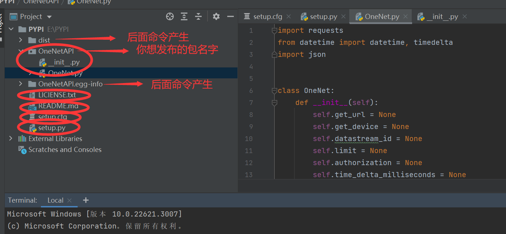Expand External Libraries node

click(x=11, y=139)
